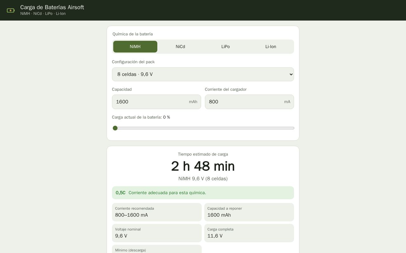Screen dimensions: 406x253
Task: Click the 'Carga actual de la batería: 0 %' label
Action: 141,117
